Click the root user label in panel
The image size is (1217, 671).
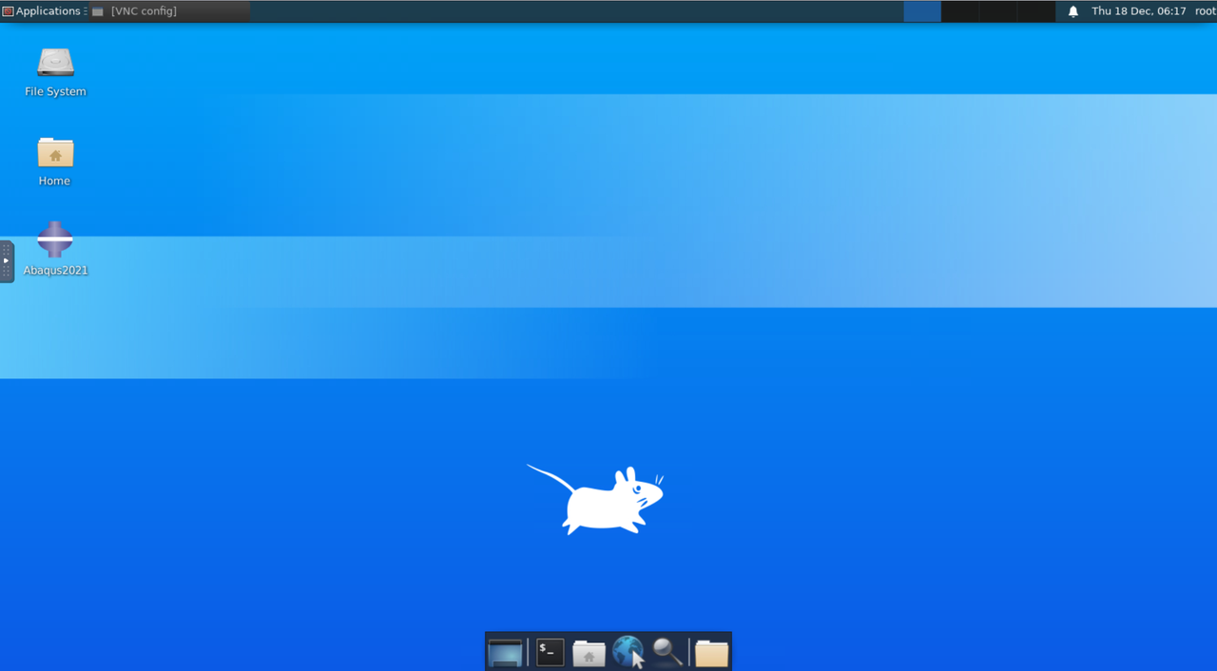tap(1205, 11)
